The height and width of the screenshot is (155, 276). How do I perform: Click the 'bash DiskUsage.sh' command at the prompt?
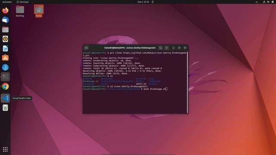[155, 89]
